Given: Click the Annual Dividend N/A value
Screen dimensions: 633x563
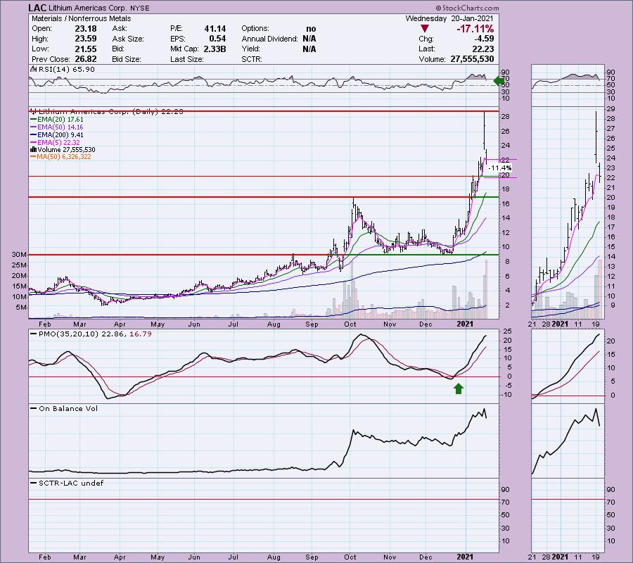Looking at the screenshot, I should pos(309,39).
